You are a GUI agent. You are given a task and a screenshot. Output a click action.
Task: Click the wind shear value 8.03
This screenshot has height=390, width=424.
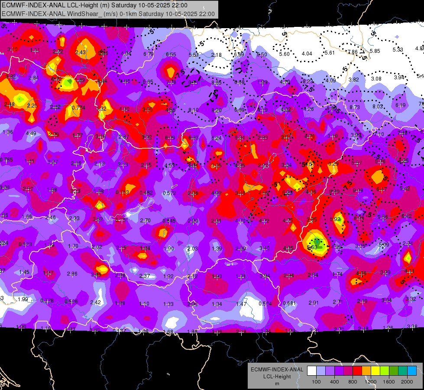[x=378, y=106]
